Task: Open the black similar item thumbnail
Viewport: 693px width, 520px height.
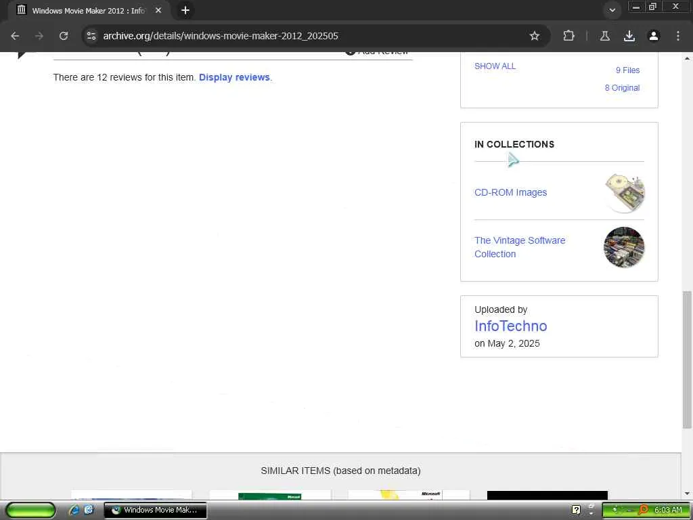Action: 547,495
